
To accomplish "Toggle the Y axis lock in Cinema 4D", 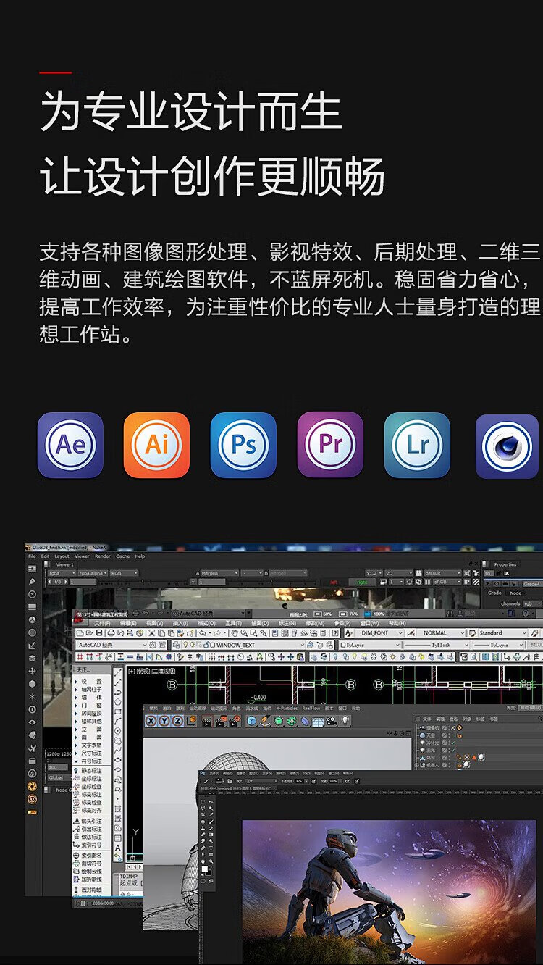I will click(x=165, y=721).
